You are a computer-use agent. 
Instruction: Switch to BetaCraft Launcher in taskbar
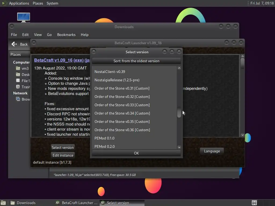pos(77,203)
